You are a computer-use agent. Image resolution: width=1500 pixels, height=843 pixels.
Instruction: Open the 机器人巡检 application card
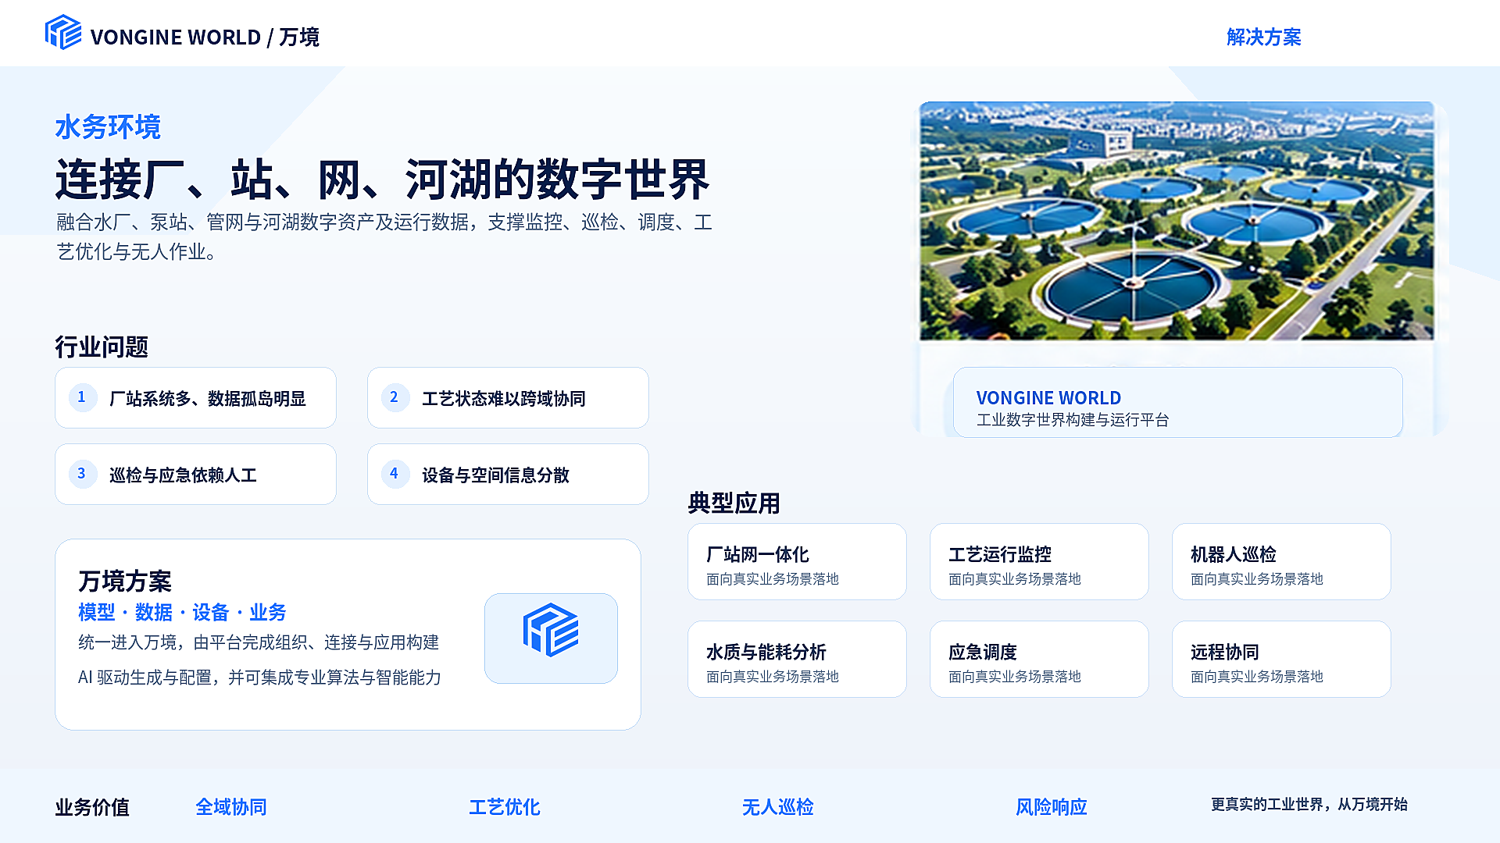[1281, 561]
